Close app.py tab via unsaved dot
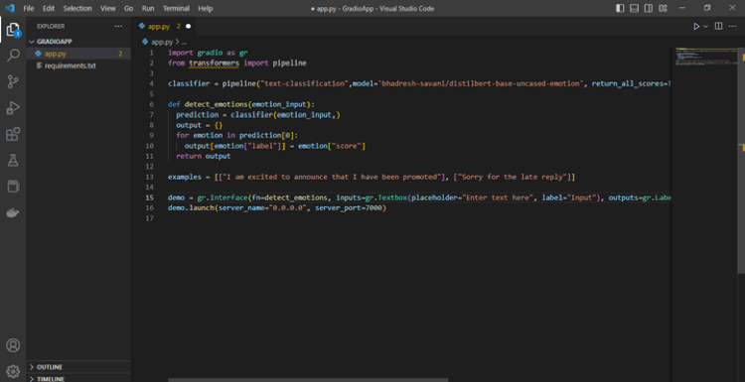Image resolution: width=745 pixels, height=382 pixels. point(188,27)
